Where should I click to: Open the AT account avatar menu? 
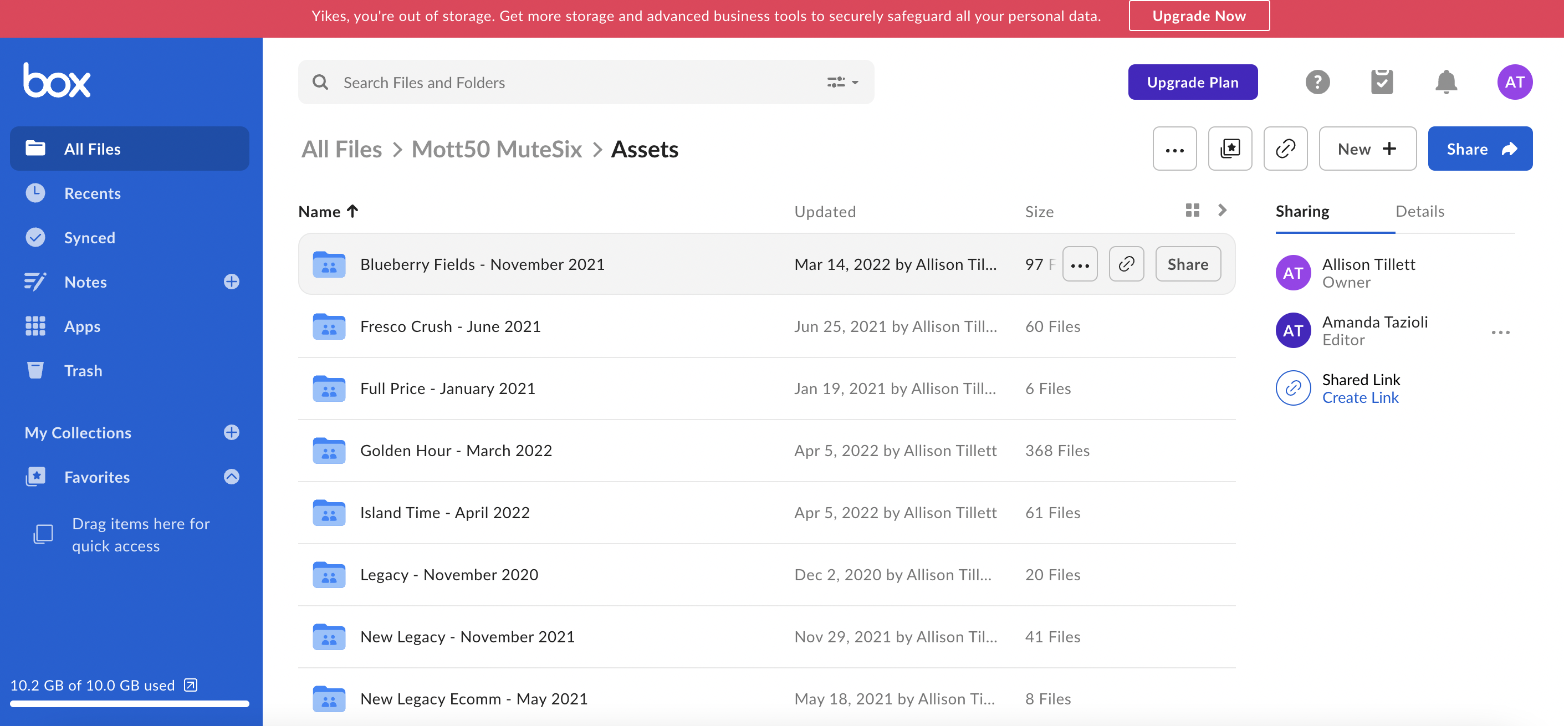coord(1514,82)
